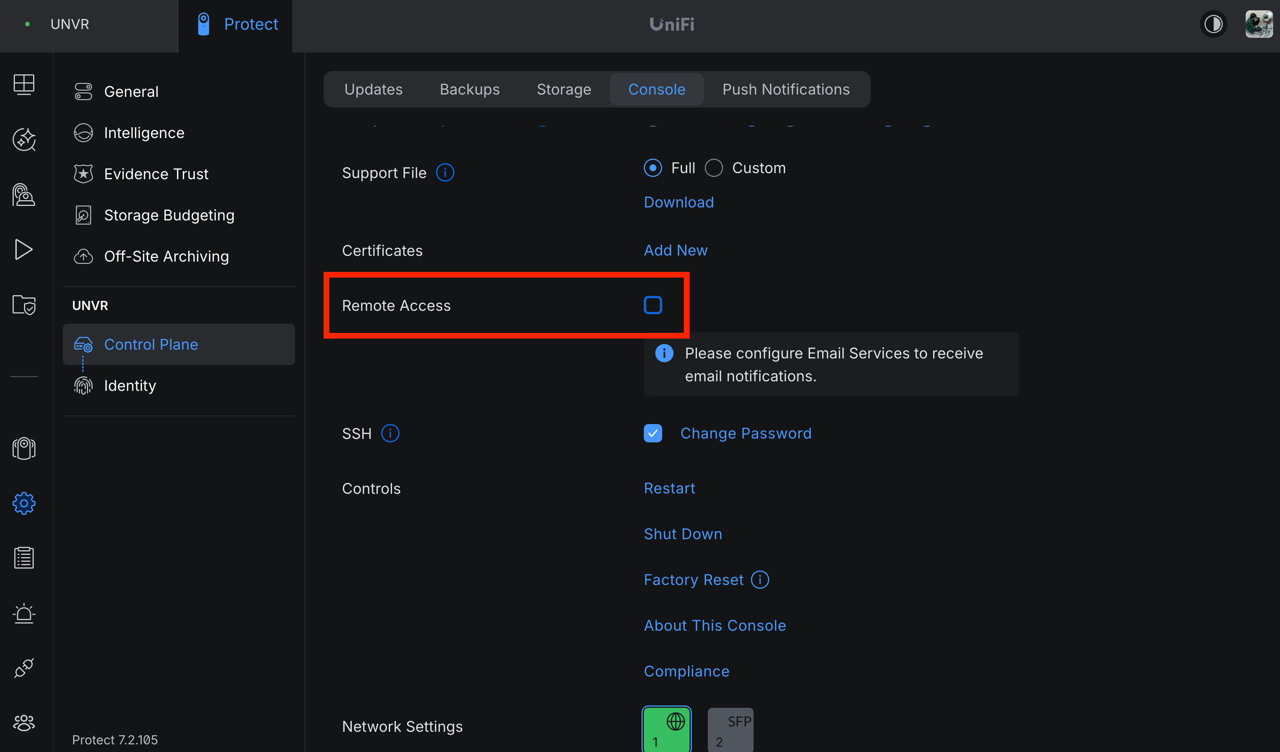The image size is (1280, 752).
Task: Open the Compliance link
Action: pos(686,671)
